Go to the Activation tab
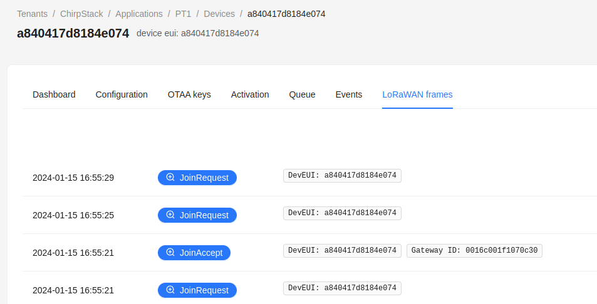This screenshot has height=304, width=597. pos(250,94)
